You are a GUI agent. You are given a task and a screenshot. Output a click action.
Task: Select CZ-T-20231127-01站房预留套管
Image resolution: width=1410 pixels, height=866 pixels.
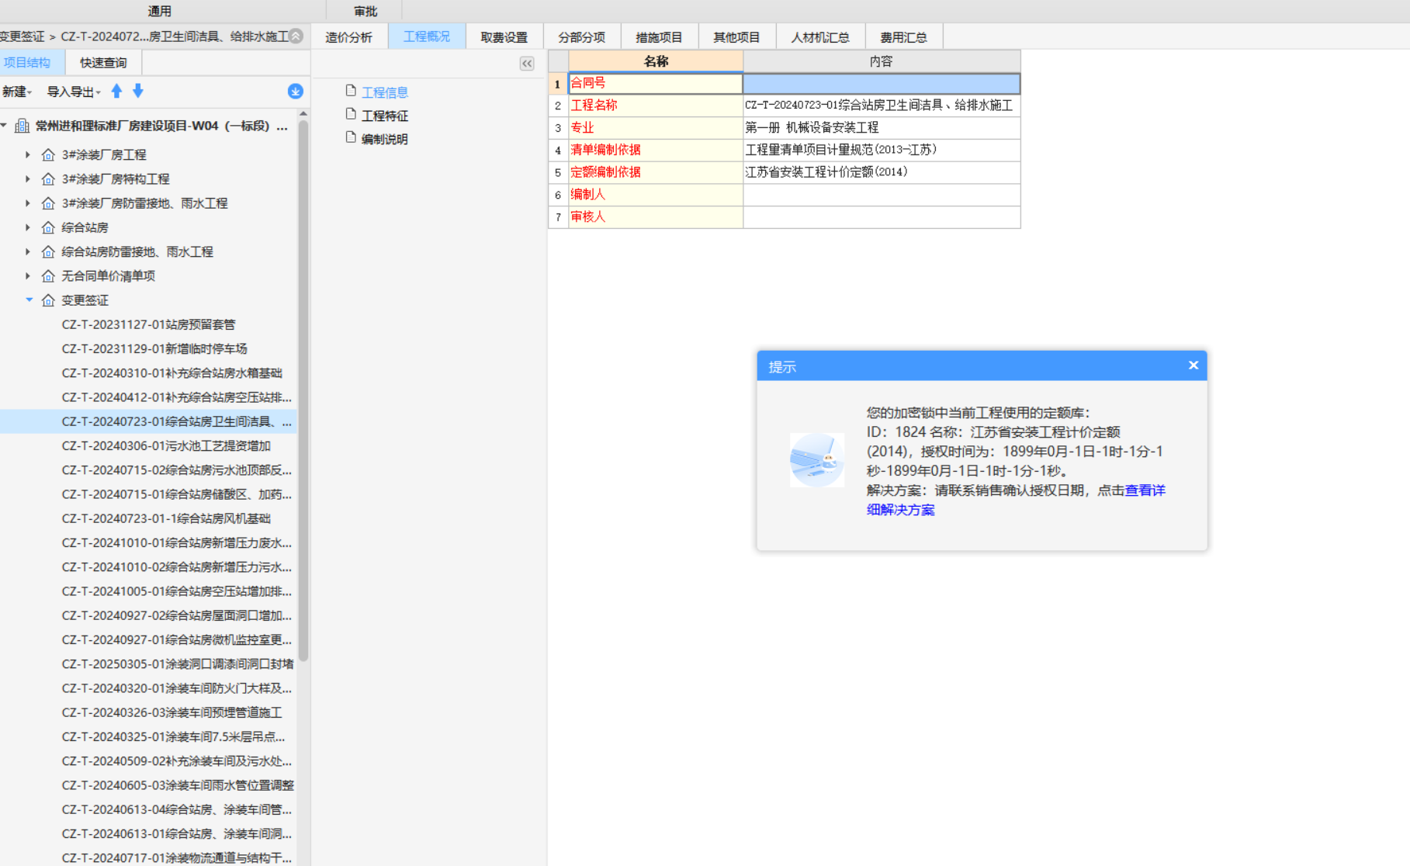tap(148, 324)
